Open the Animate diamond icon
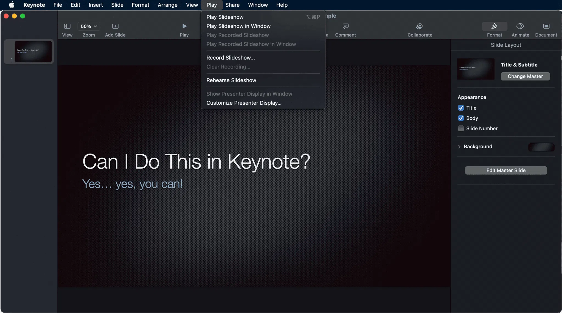The image size is (562, 313). 520,26
